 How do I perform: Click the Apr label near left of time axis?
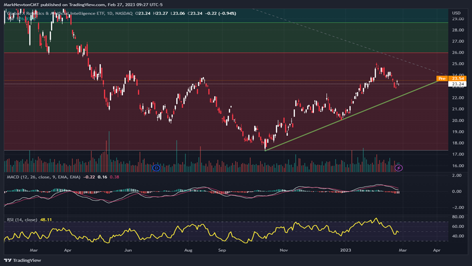tap(68, 250)
